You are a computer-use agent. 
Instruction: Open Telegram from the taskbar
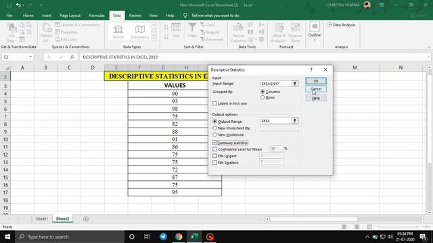[x=163, y=237]
